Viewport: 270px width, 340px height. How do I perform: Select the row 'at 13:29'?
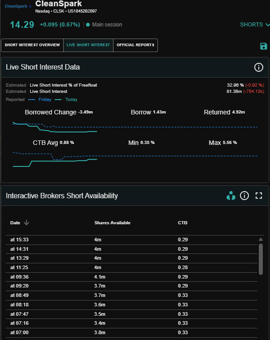(132, 258)
